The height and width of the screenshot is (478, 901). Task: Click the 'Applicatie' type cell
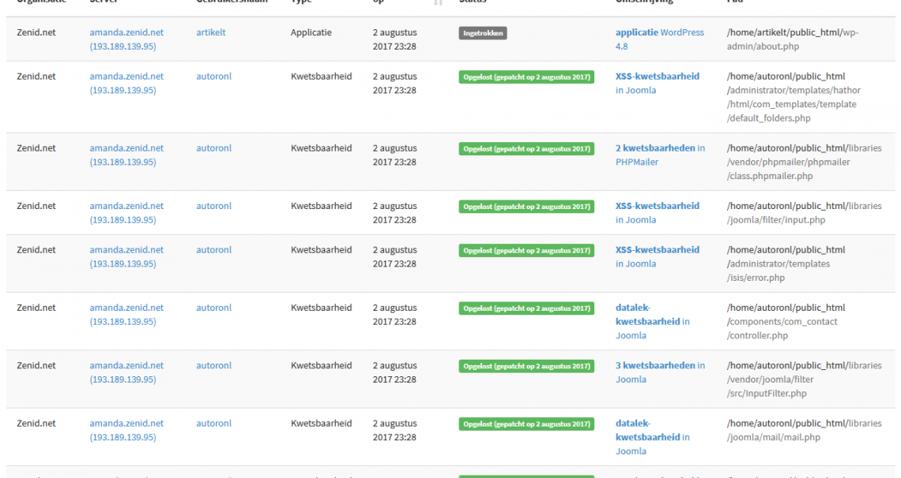point(311,32)
